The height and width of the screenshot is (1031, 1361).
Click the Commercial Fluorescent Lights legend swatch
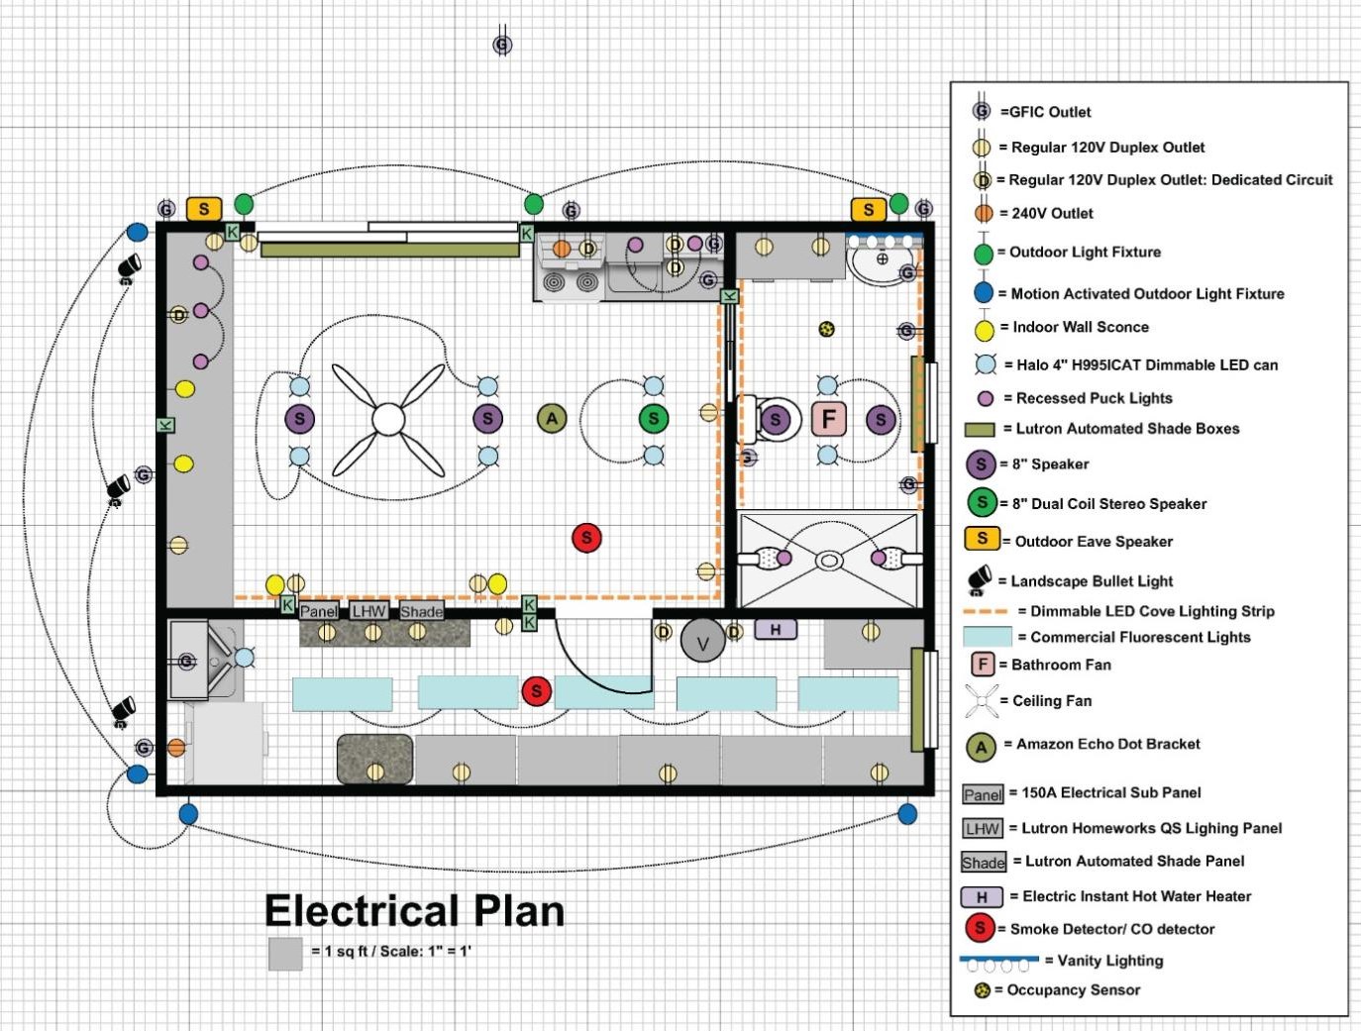(x=988, y=637)
